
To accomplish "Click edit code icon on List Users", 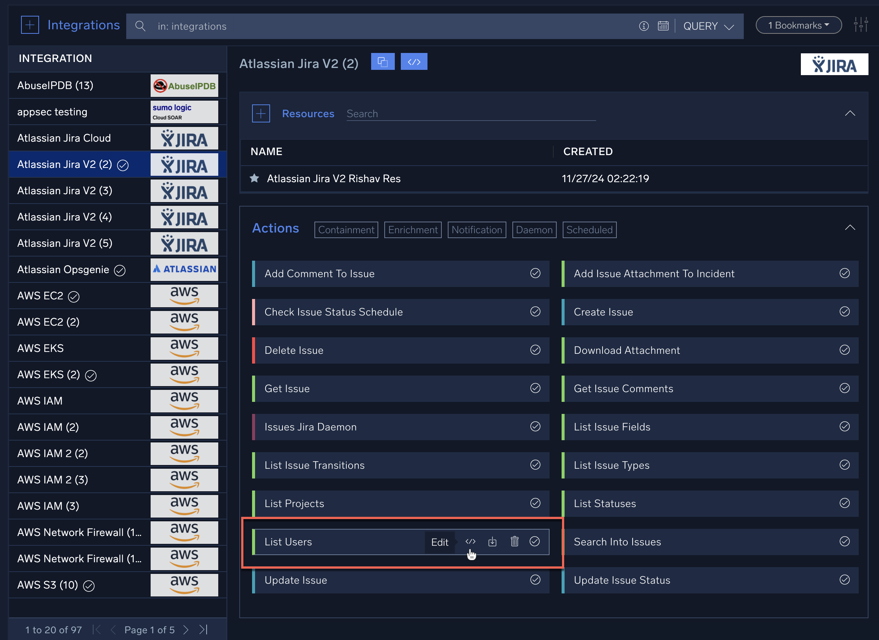I will (470, 541).
